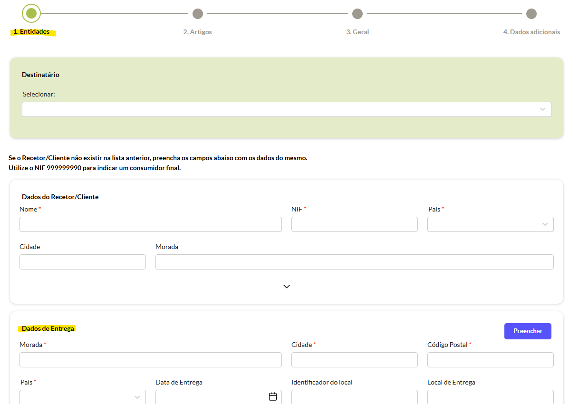Click the Dados adicionais step circle
The width and height of the screenshot is (579, 404).
(531, 14)
